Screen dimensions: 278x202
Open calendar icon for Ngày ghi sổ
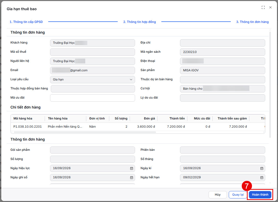click(131, 178)
